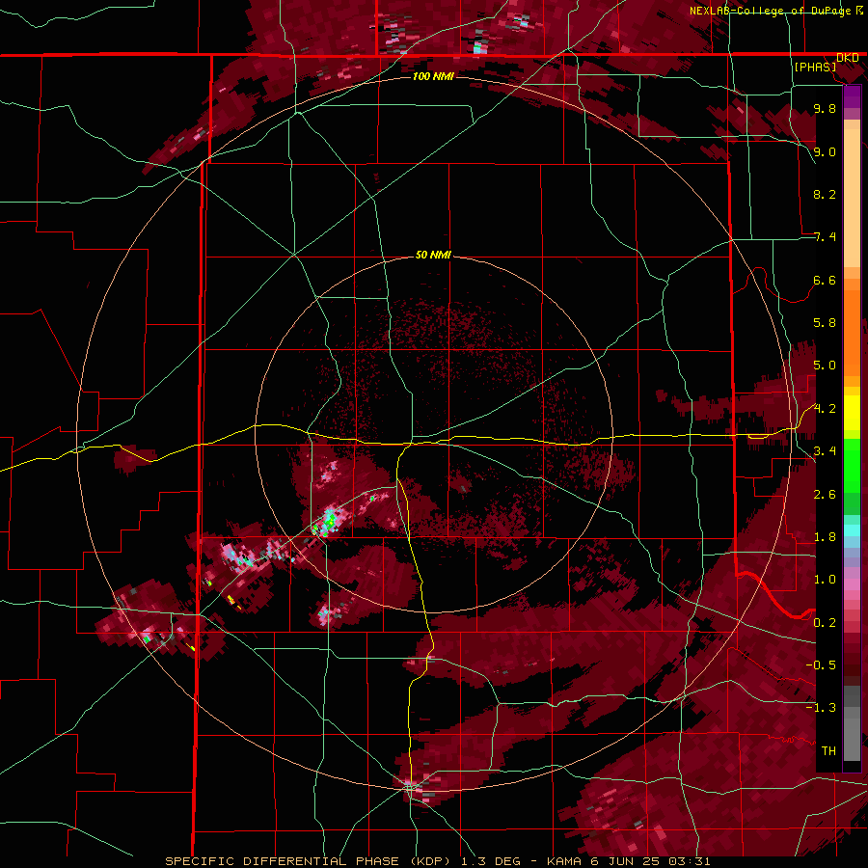
Task: Click the NEXLAB-College of DuPage text
Action: (771, 11)
